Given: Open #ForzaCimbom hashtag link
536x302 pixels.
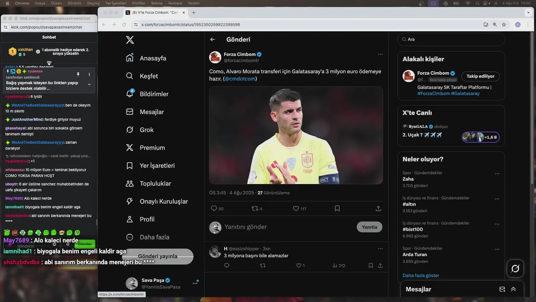Looking at the screenshot, I should [433, 94].
